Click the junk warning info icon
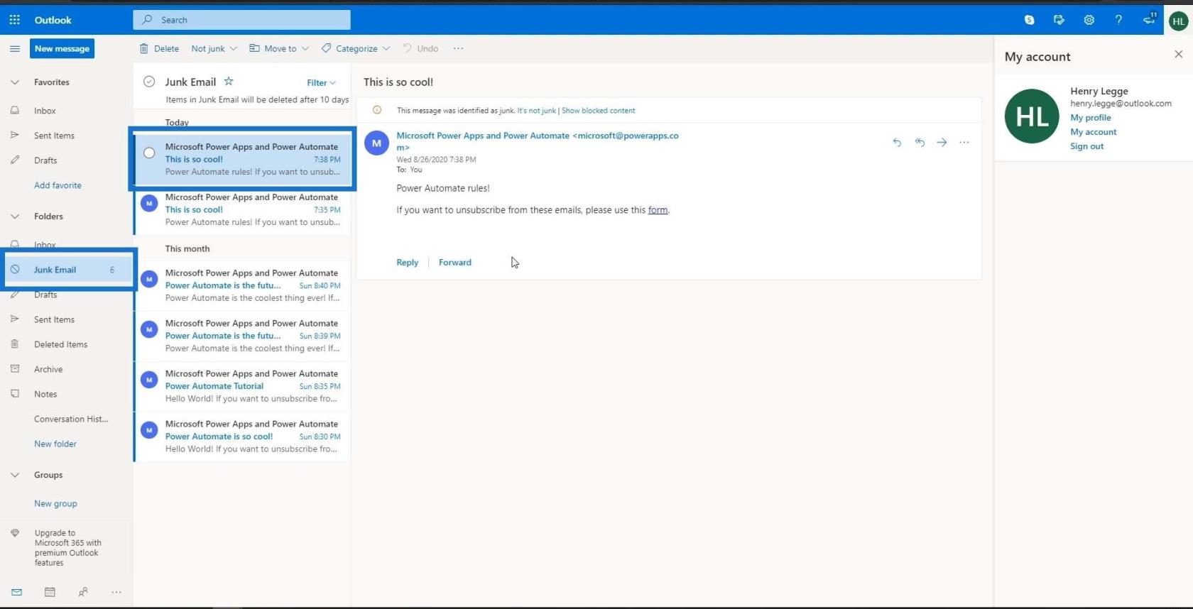The image size is (1193, 609). point(377,110)
